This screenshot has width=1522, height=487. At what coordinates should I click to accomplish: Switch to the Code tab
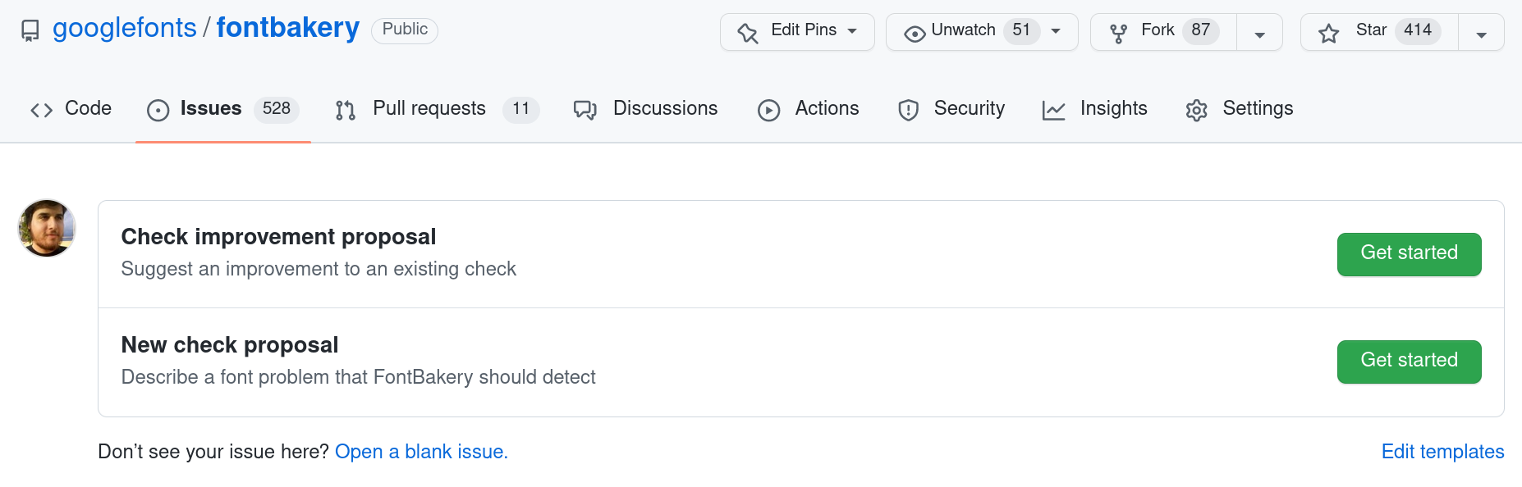tap(71, 108)
